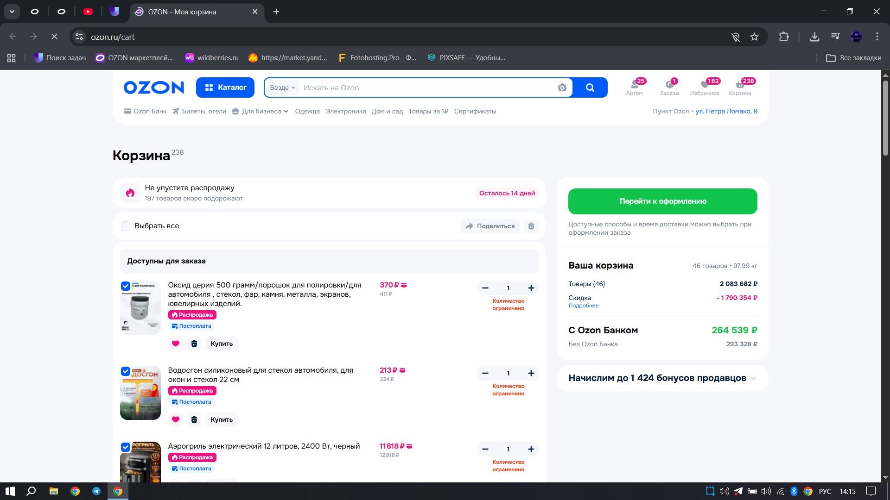
Task: Open the Дом и сад category
Action: [x=387, y=111]
